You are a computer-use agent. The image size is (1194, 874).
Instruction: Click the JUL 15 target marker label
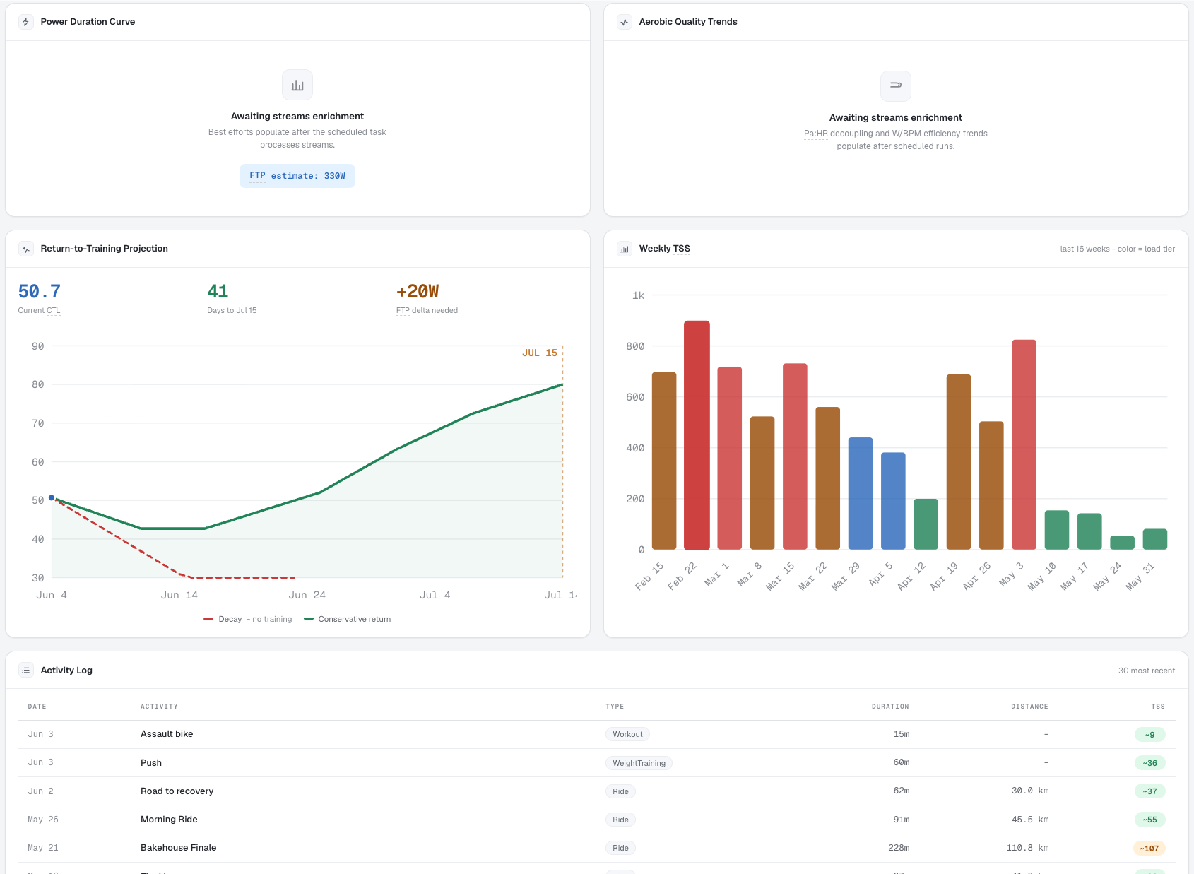(x=540, y=353)
